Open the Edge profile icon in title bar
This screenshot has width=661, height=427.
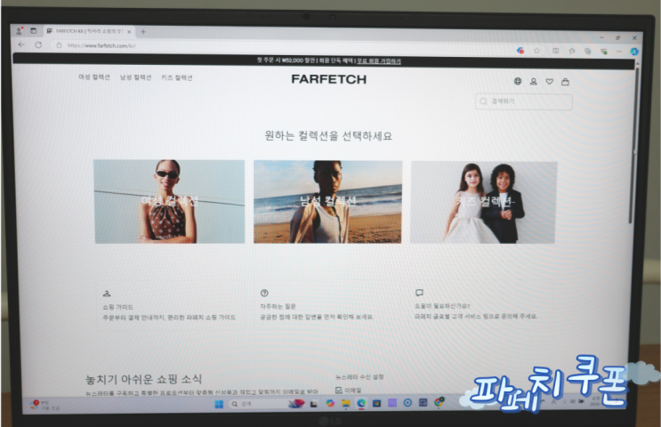tap(19, 31)
